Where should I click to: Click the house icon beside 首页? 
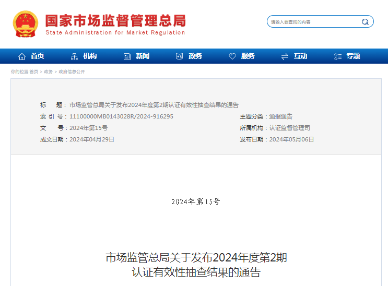[x=22, y=56]
